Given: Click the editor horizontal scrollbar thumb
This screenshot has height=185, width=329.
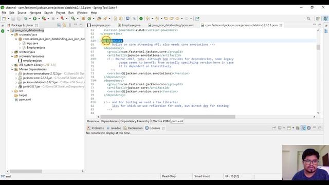Looking at the screenshot, I should point(168,117).
